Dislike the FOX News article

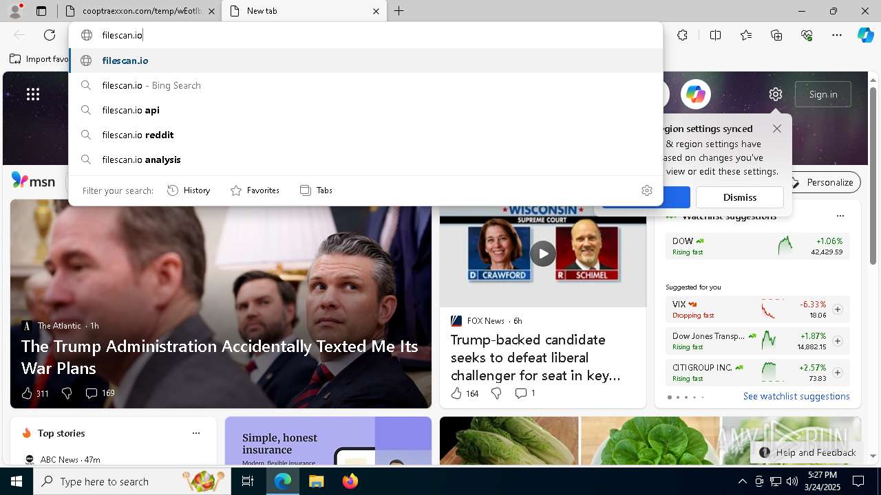tap(496, 393)
